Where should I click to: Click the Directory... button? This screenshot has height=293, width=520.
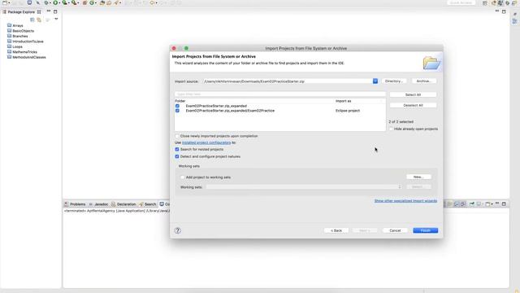click(x=394, y=81)
